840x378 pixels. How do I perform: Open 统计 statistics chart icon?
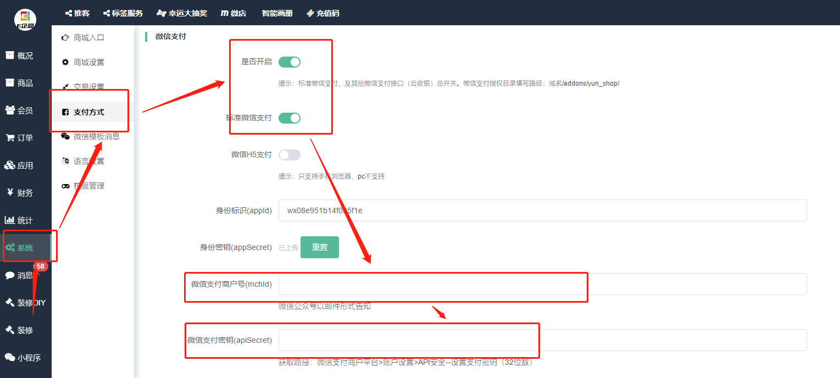click(10, 220)
